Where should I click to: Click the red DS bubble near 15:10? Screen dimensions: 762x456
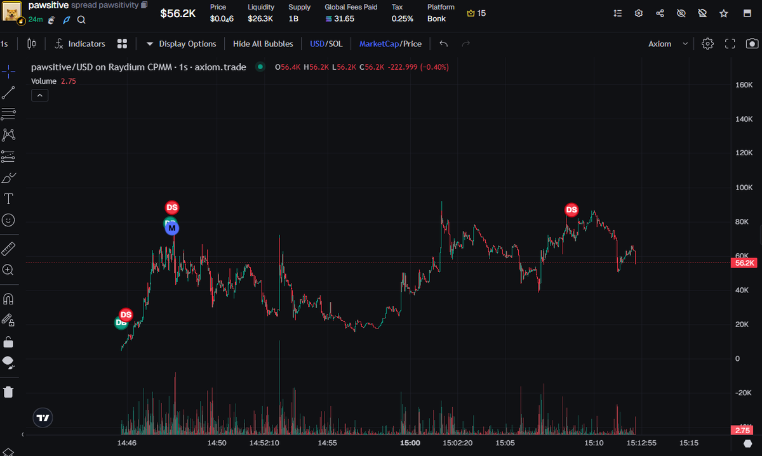(x=571, y=210)
